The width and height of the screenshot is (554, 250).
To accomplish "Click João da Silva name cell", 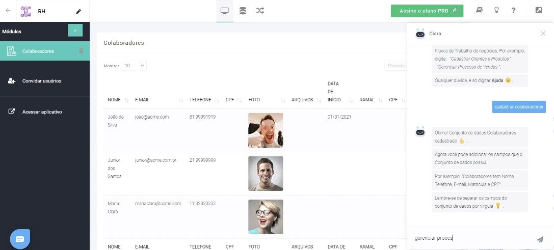I will (115, 121).
